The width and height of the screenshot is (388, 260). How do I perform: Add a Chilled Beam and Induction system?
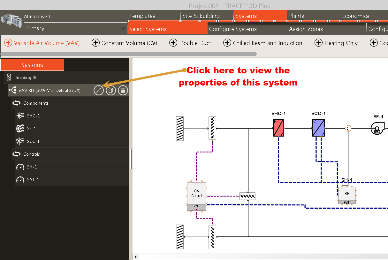pyautogui.click(x=262, y=43)
